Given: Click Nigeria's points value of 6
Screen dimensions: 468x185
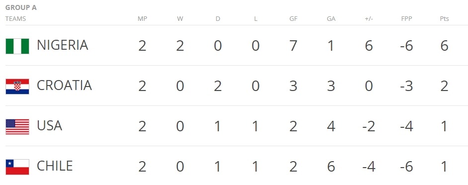Looking at the screenshot, I should pos(445,46).
